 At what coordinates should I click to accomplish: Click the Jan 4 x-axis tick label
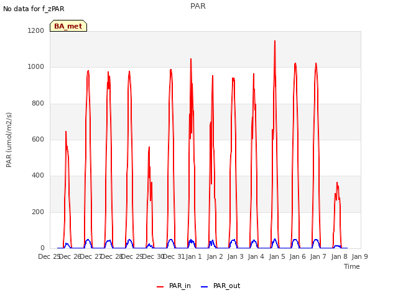point(256,256)
